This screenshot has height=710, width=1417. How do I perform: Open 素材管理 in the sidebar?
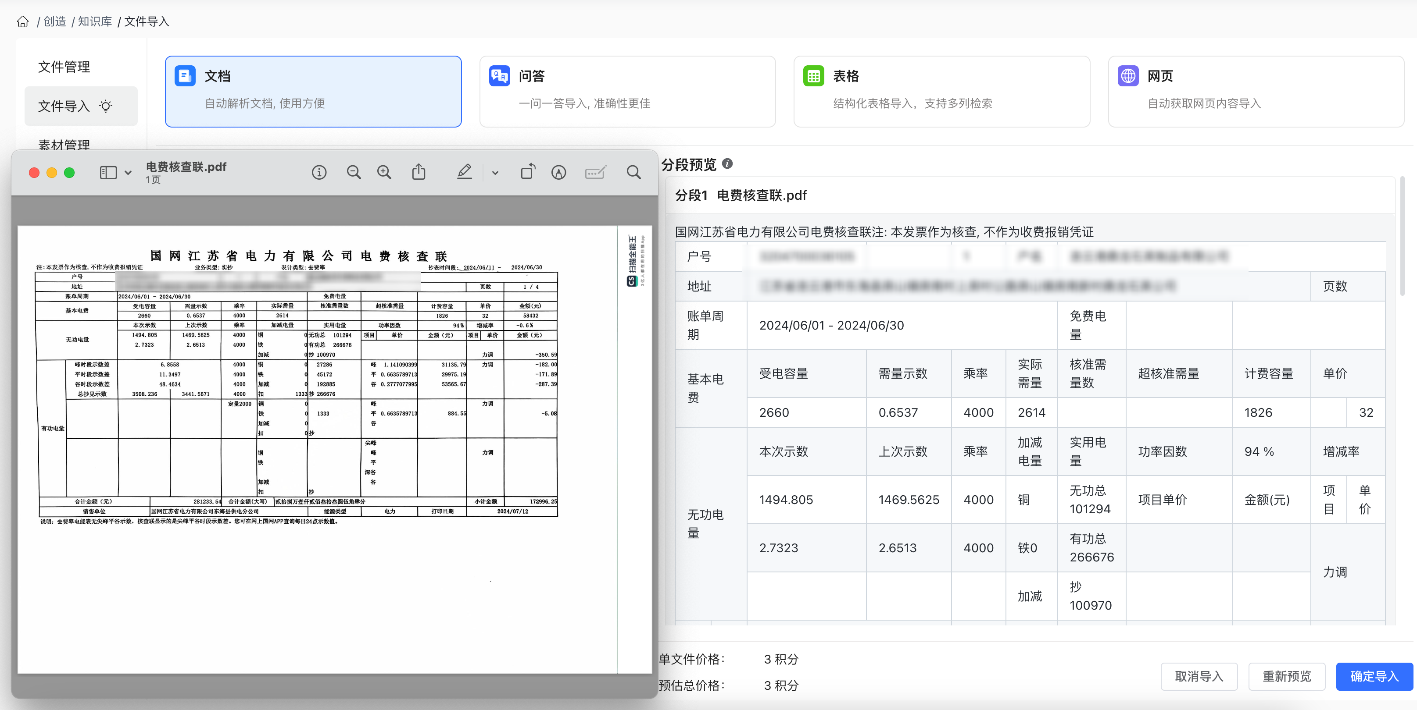coord(64,145)
